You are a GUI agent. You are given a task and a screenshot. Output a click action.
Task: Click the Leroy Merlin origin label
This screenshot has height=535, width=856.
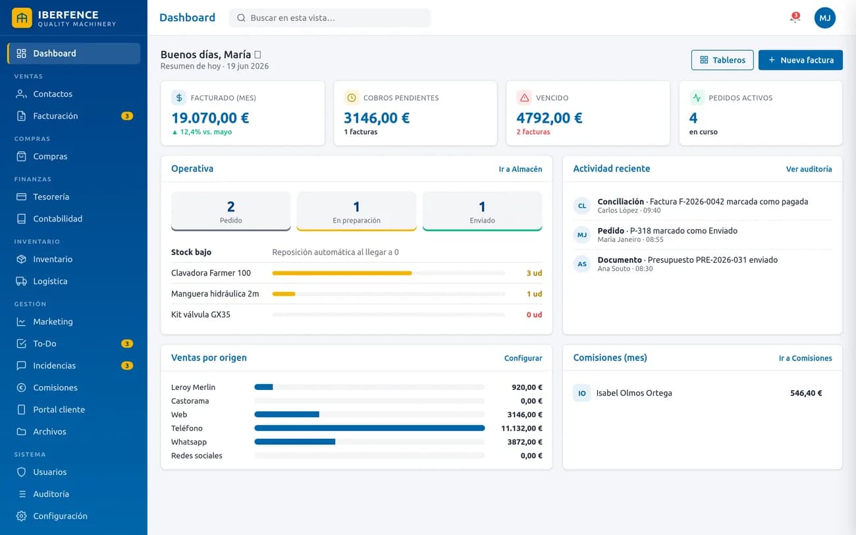(x=193, y=387)
